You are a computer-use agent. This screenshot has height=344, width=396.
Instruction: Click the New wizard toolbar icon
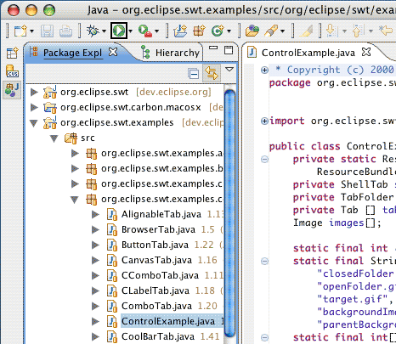pyautogui.click(x=20, y=31)
